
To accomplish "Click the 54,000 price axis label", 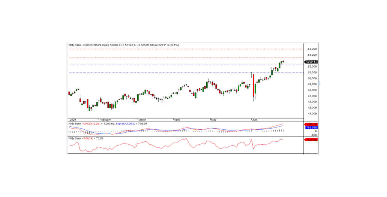I will [x=312, y=55].
